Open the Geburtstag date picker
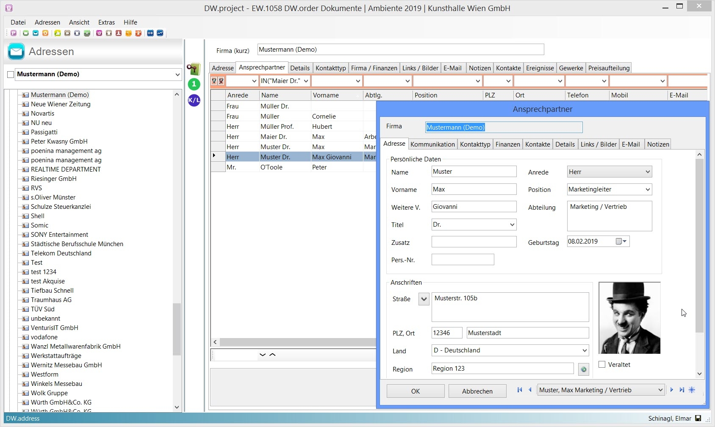The image size is (715, 427). pyautogui.click(x=622, y=241)
